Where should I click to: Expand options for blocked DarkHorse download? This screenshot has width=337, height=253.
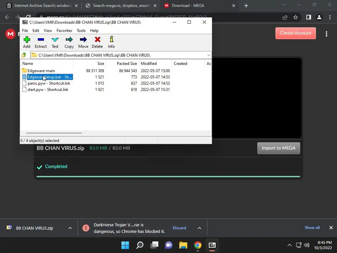(x=199, y=228)
